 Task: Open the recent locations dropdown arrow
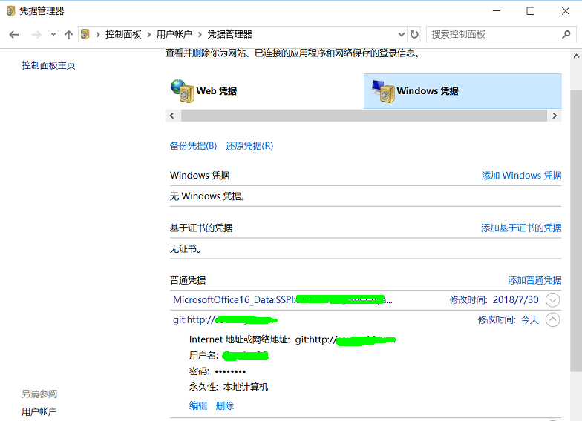pos(53,34)
